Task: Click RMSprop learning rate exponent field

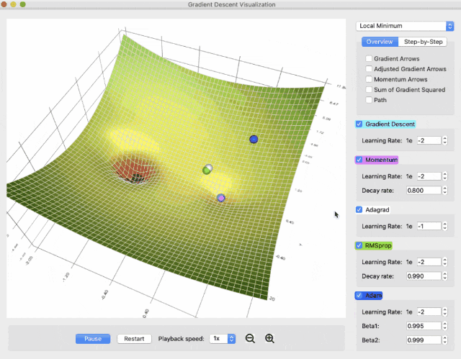Action: point(429,262)
